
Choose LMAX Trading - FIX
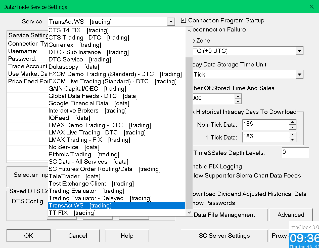point(117,140)
